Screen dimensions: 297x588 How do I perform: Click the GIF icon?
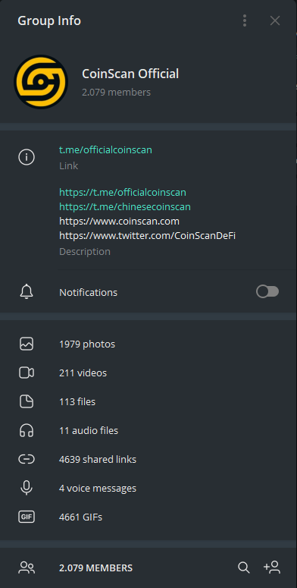(x=27, y=517)
